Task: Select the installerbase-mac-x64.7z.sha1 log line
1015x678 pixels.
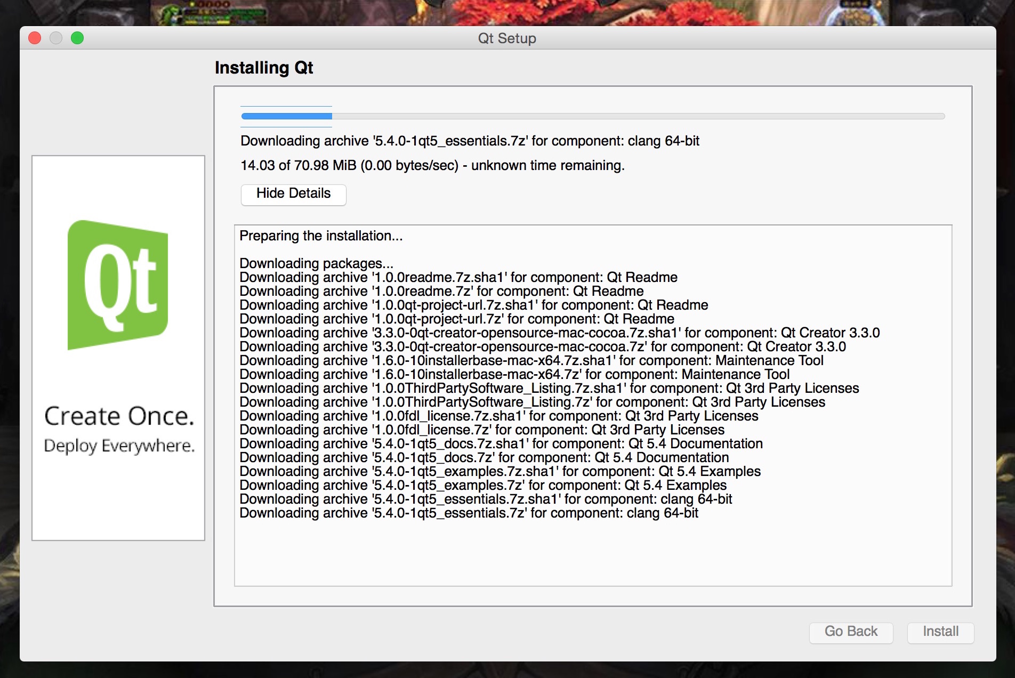Action: coord(531,360)
